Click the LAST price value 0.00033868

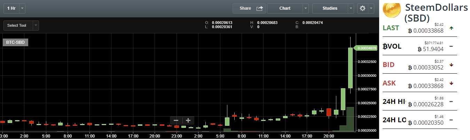428,31
